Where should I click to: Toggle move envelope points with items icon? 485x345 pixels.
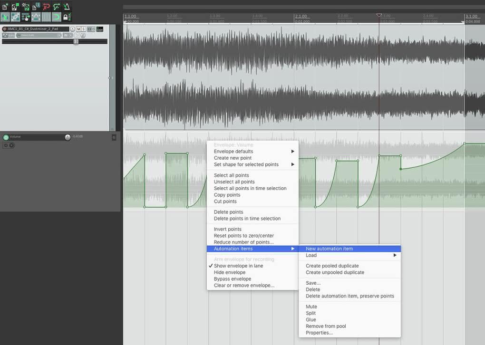point(36,17)
